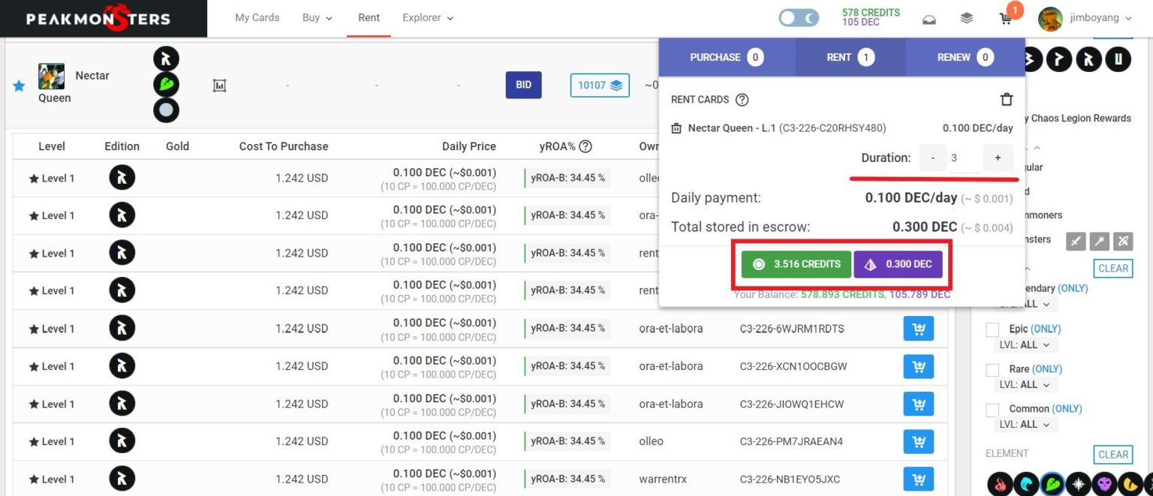Open the shopping cart icon

(1006, 18)
